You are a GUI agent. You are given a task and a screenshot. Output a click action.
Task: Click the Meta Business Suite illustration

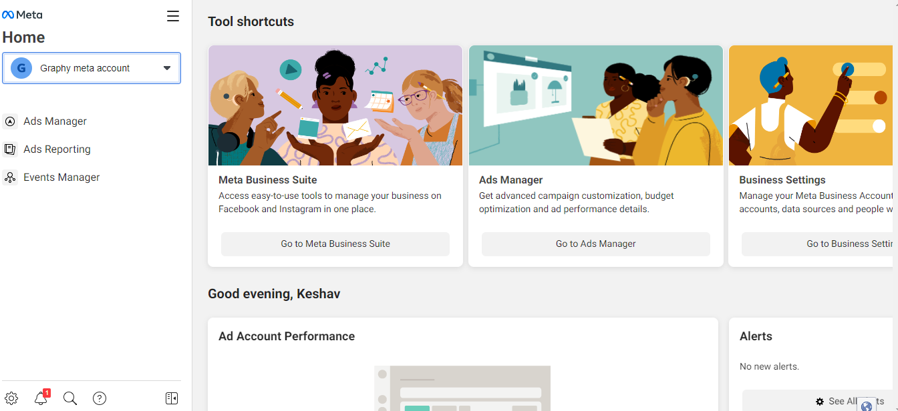tap(335, 105)
